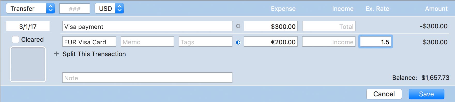This screenshot has height=102, width=455.
Task: Click the Save button
Action: tap(427, 94)
